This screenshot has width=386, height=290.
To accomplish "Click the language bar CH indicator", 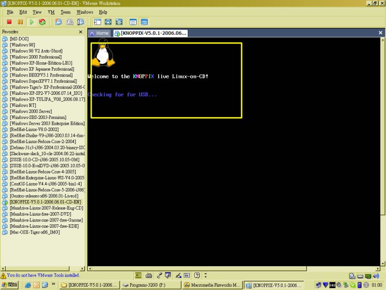I will click(138, 275).
